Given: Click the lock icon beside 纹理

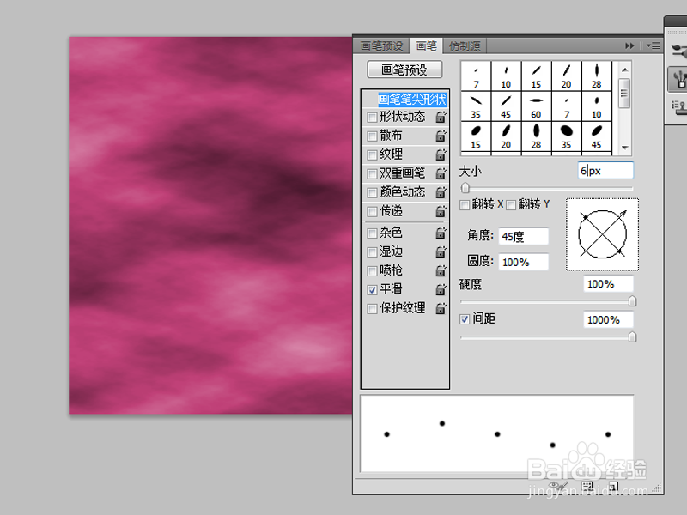Looking at the screenshot, I should point(441,154).
